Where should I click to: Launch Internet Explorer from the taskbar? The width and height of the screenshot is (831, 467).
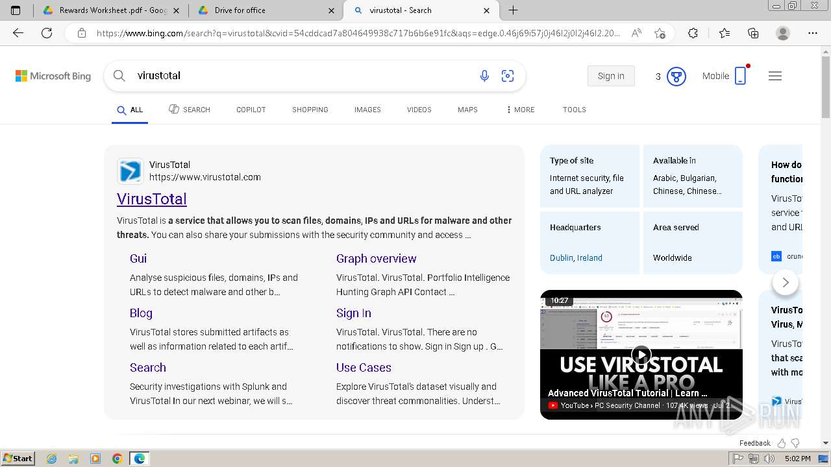tap(52, 459)
